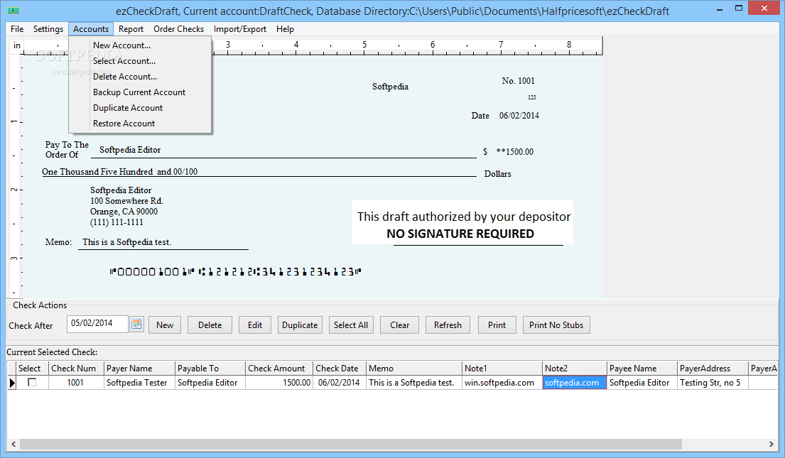Click the Print No Stubs button
Image resolution: width=785 pixels, height=458 pixels.
(556, 325)
